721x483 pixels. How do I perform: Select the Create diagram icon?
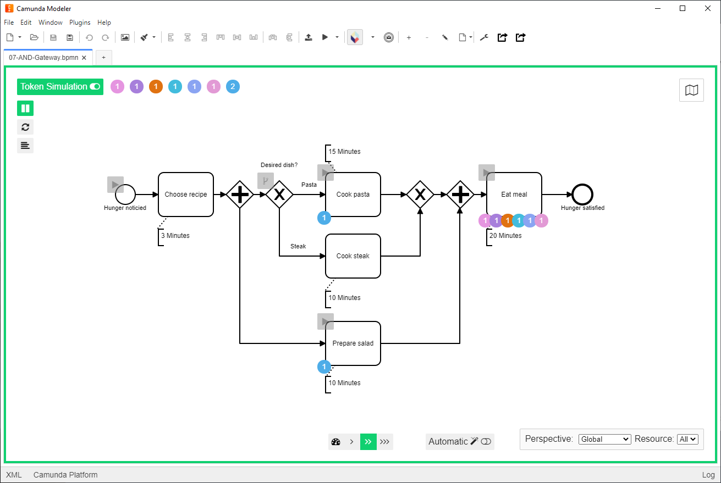point(9,37)
